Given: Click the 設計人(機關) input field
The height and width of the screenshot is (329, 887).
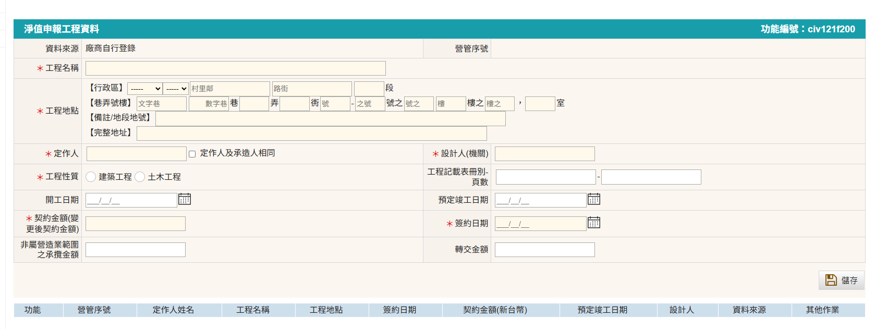Looking at the screenshot, I should tap(544, 154).
